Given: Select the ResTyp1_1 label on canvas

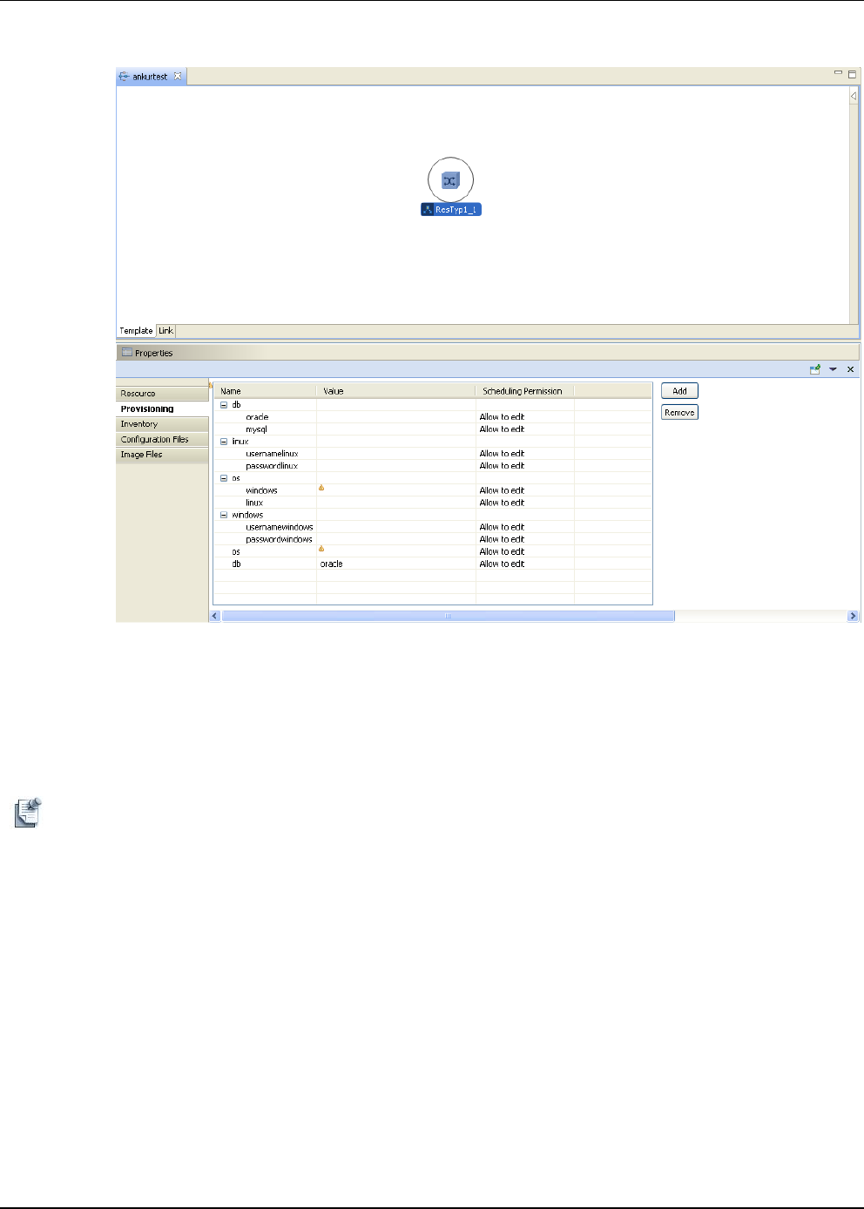Looking at the screenshot, I should click(x=451, y=210).
